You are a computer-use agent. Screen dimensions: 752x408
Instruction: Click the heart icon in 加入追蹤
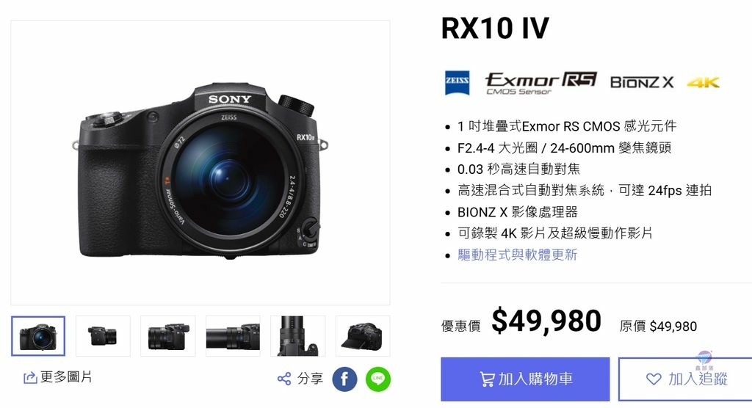(x=654, y=379)
